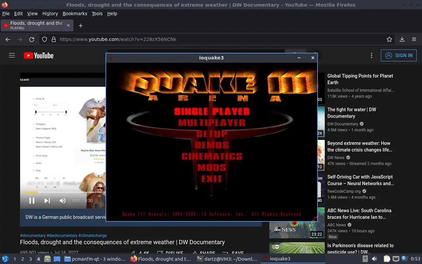Open Global Tipping Points for Planet Earth video
The height and width of the screenshot is (264, 422).
(360, 79)
